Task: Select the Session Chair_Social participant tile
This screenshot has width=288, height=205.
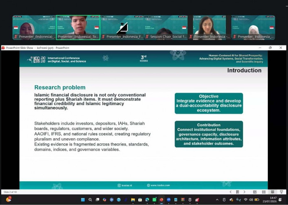Action: [x=166, y=27]
